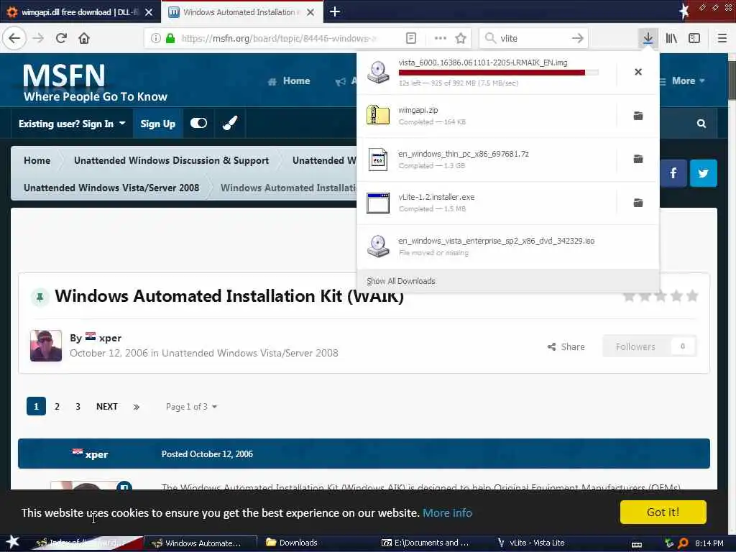The image size is (736, 552).
Task: Click the address bar URL field
Action: (280, 38)
